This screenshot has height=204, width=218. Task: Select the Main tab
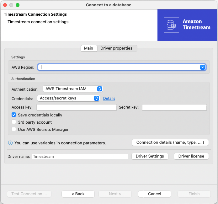[88, 48]
